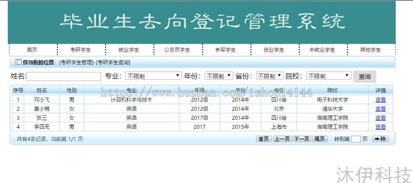413x183 pixels.
Task: Focus the 姓名 search input field
Action: 63,76
